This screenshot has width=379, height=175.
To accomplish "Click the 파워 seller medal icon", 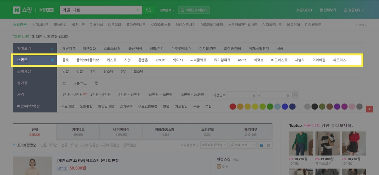I will click(219, 166).
